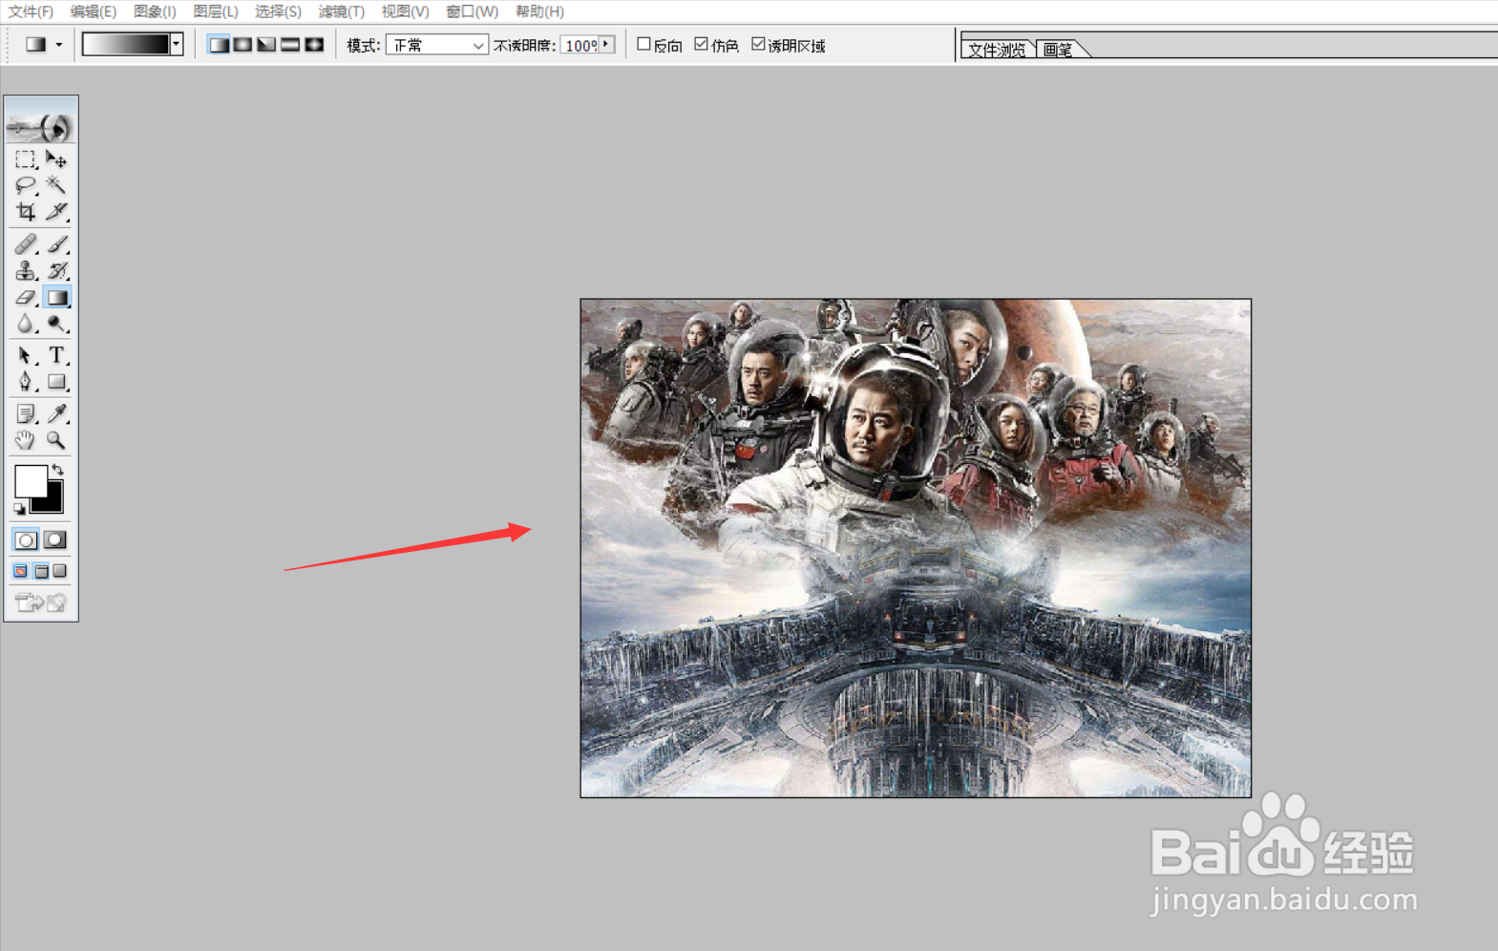Viewport: 1498px width, 951px height.
Task: Select the Move tool
Action: [56, 159]
